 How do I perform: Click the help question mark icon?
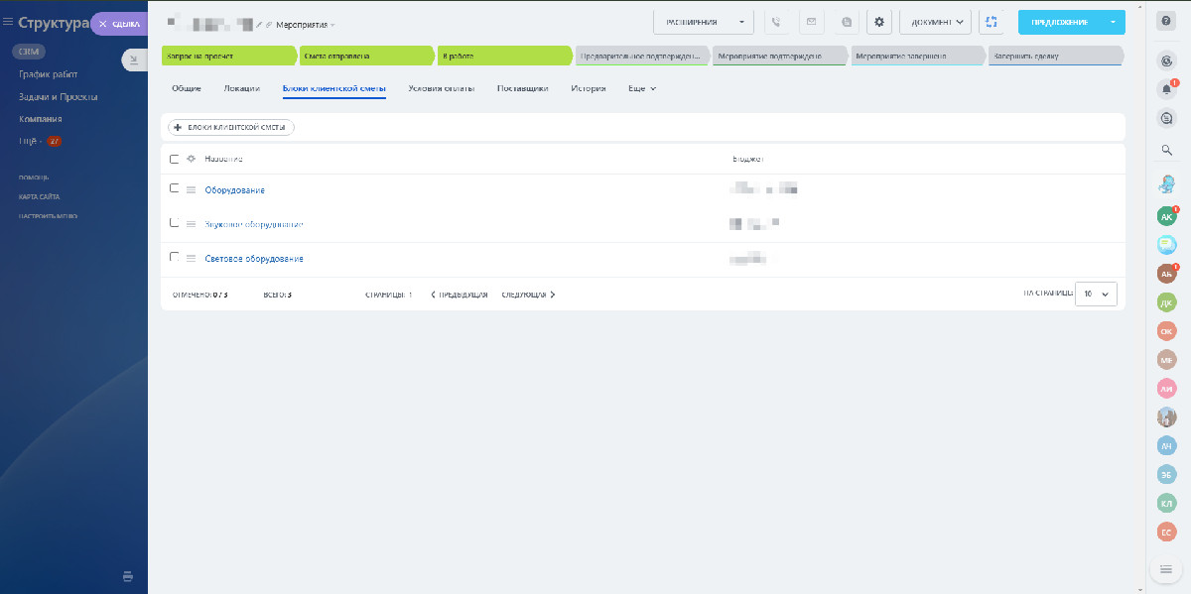tap(1167, 22)
